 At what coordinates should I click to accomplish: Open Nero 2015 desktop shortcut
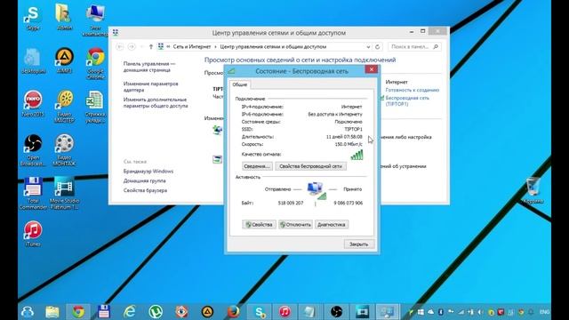(x=33, y=103)
